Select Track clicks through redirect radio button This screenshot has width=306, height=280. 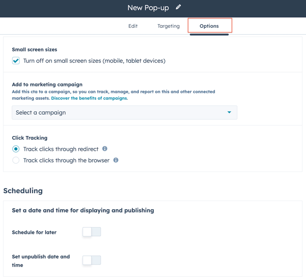16,149
